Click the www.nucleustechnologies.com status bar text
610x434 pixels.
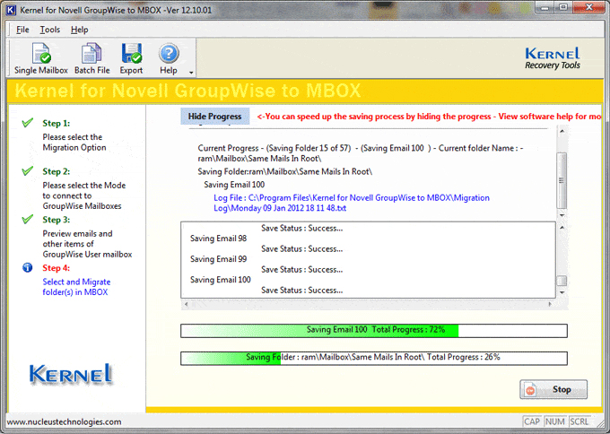[64, 422]
